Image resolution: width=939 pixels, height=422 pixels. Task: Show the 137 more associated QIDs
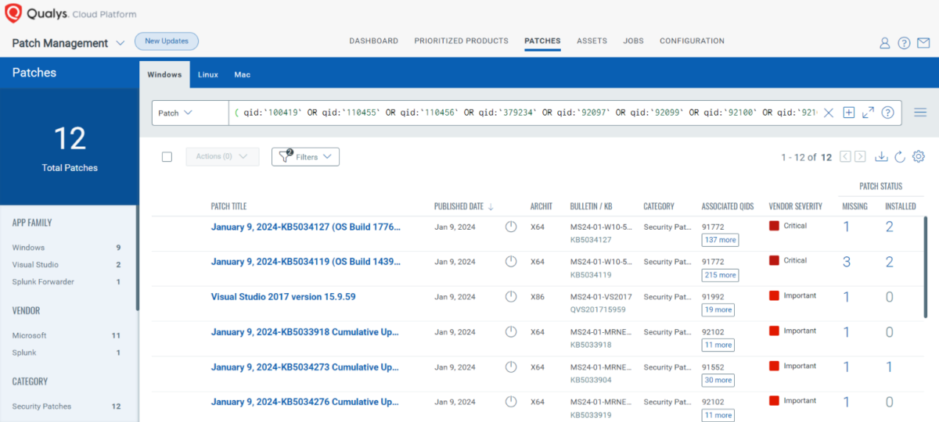[x=720, y=241]
